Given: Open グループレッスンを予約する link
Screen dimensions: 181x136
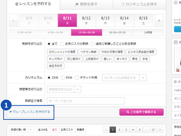Looking at the screenshot, I should (30, 112).
